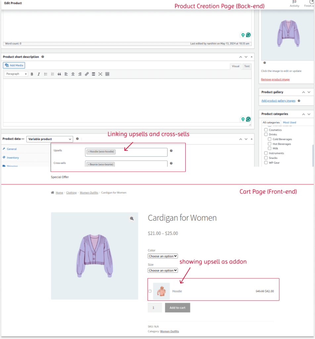Insert a numbered list
315x339 pixels.
point(52,74)
